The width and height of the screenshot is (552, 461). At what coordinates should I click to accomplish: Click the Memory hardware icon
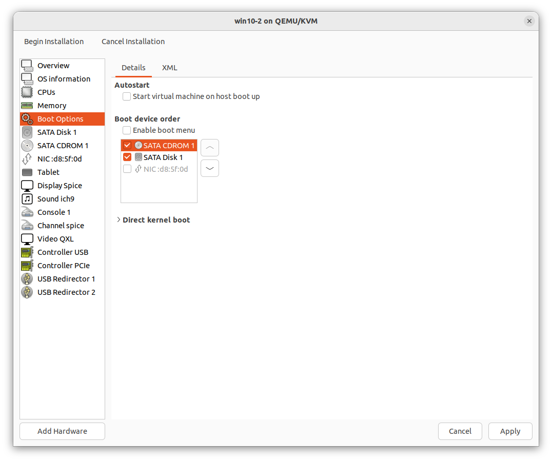click(27, 105)
